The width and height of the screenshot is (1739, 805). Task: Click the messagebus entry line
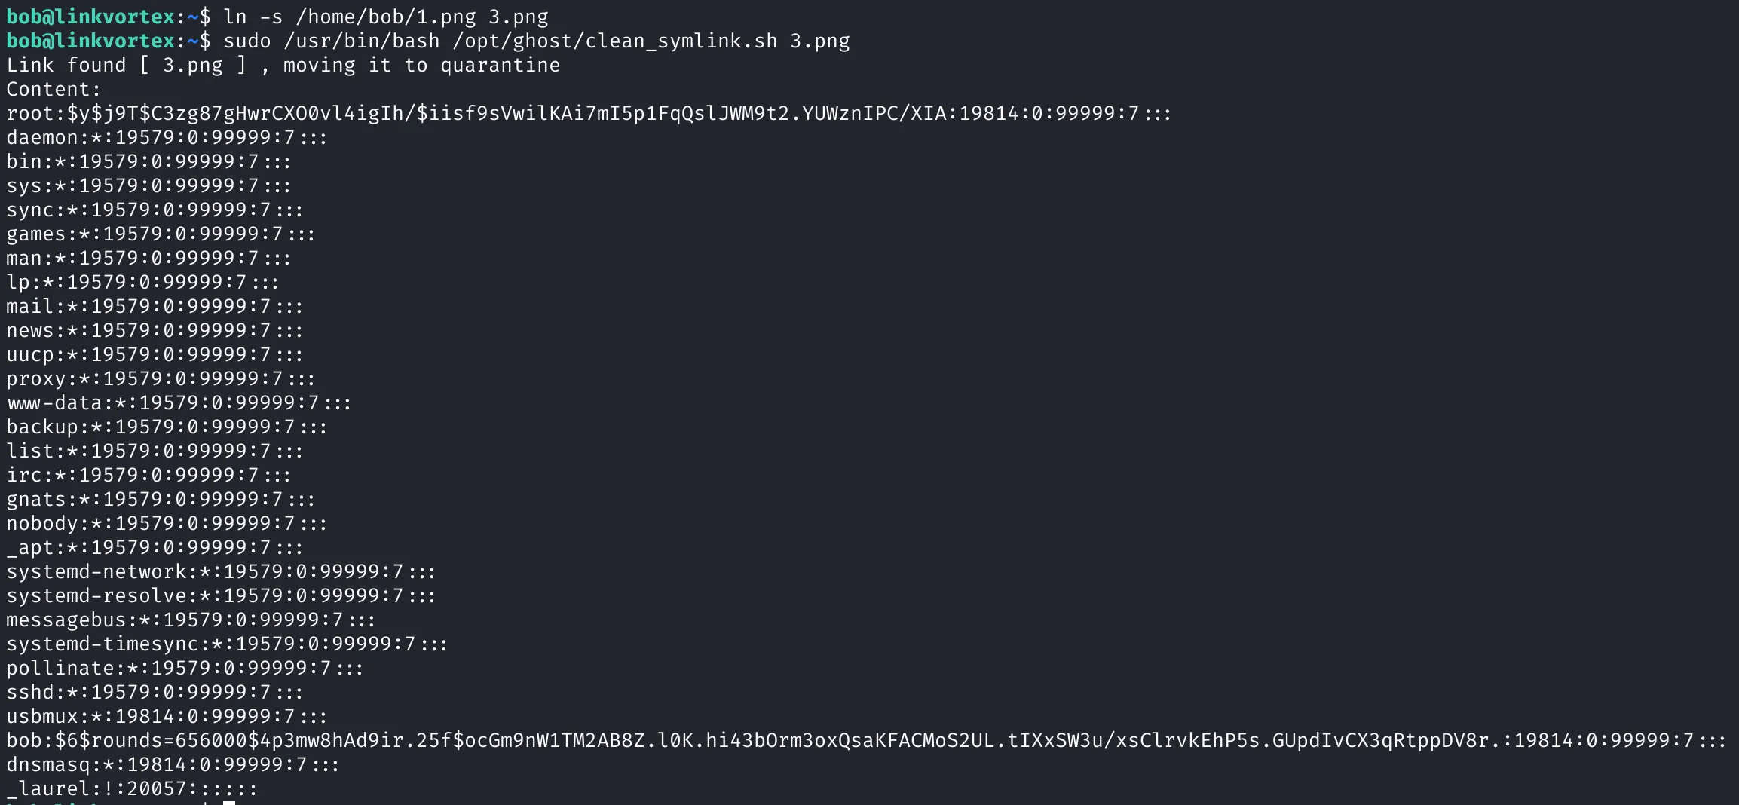click(191, 620)
